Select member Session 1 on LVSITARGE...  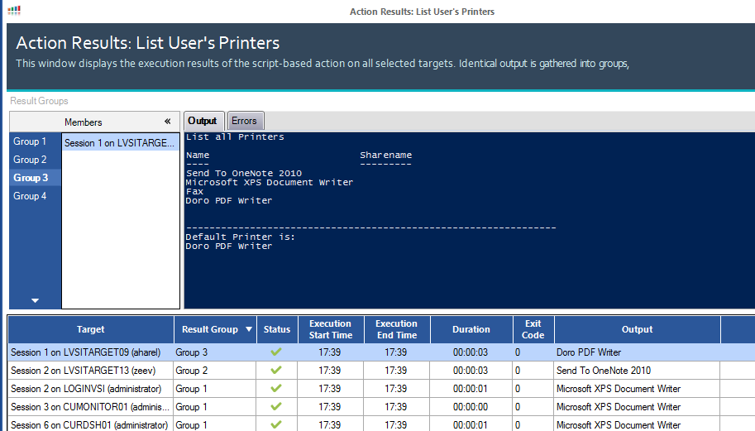(x=121, y=143)
